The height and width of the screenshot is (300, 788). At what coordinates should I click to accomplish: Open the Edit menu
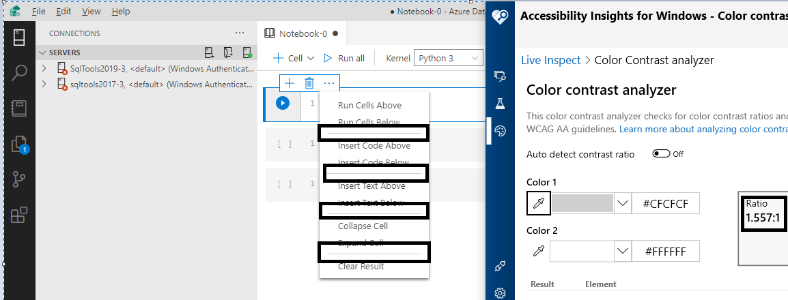[x=64, y=11]
